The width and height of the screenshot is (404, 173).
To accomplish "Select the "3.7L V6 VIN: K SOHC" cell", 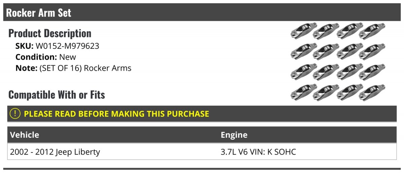I will (258, 152).
